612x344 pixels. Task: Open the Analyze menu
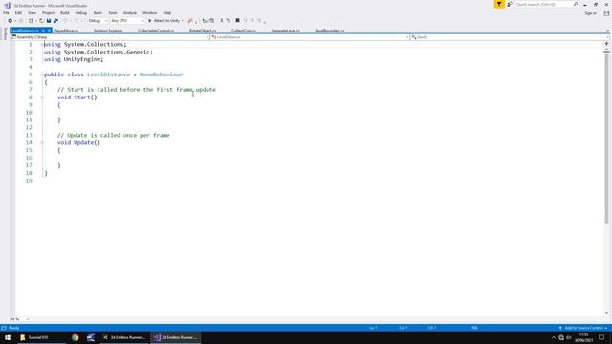pos(130,12)
